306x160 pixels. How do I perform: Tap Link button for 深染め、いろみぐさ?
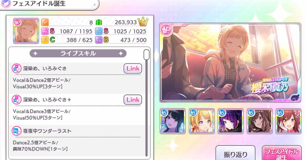pos(133,69)
